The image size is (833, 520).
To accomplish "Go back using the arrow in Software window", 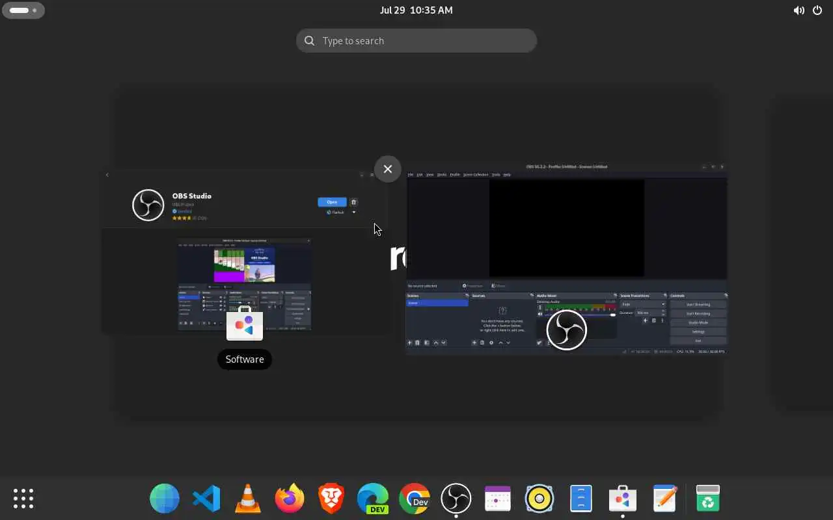I will pos(107,175).
